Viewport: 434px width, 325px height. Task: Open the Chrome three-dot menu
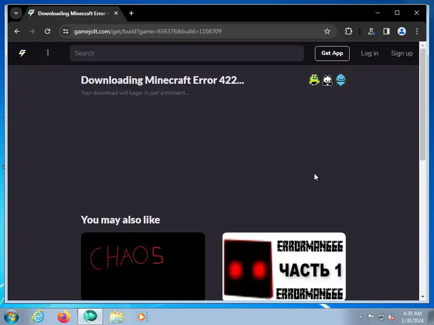(417, 31)
